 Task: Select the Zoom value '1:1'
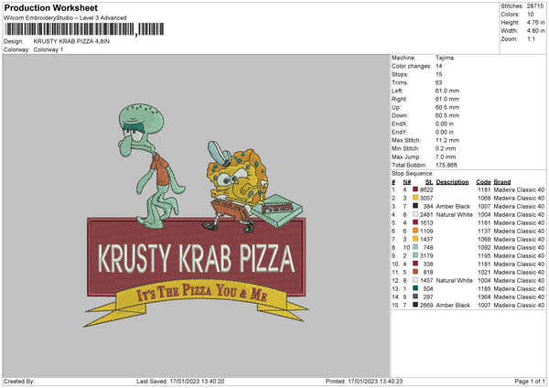531,38
